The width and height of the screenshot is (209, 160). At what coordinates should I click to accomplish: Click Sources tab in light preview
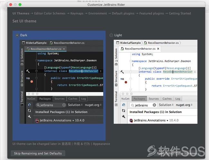coord(154,99)
